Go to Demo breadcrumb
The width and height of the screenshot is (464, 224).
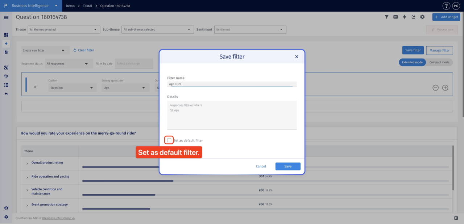coord(70,6)
